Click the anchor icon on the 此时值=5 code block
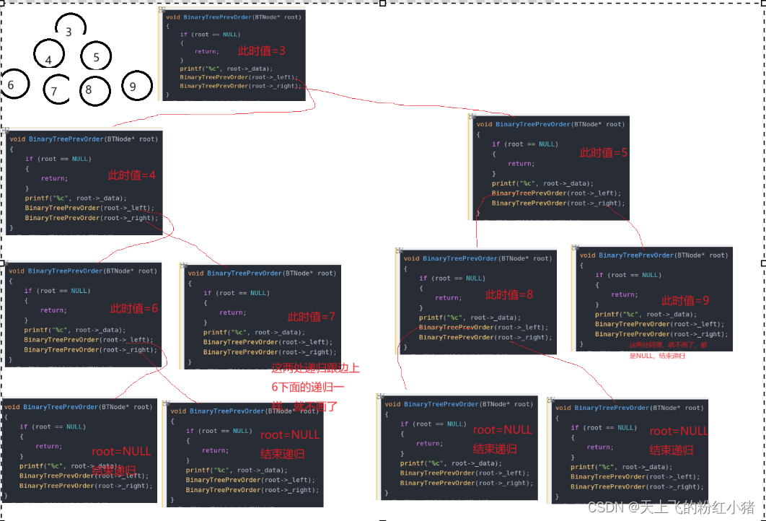This screenshot has height=521, width=766. (472, 116)
